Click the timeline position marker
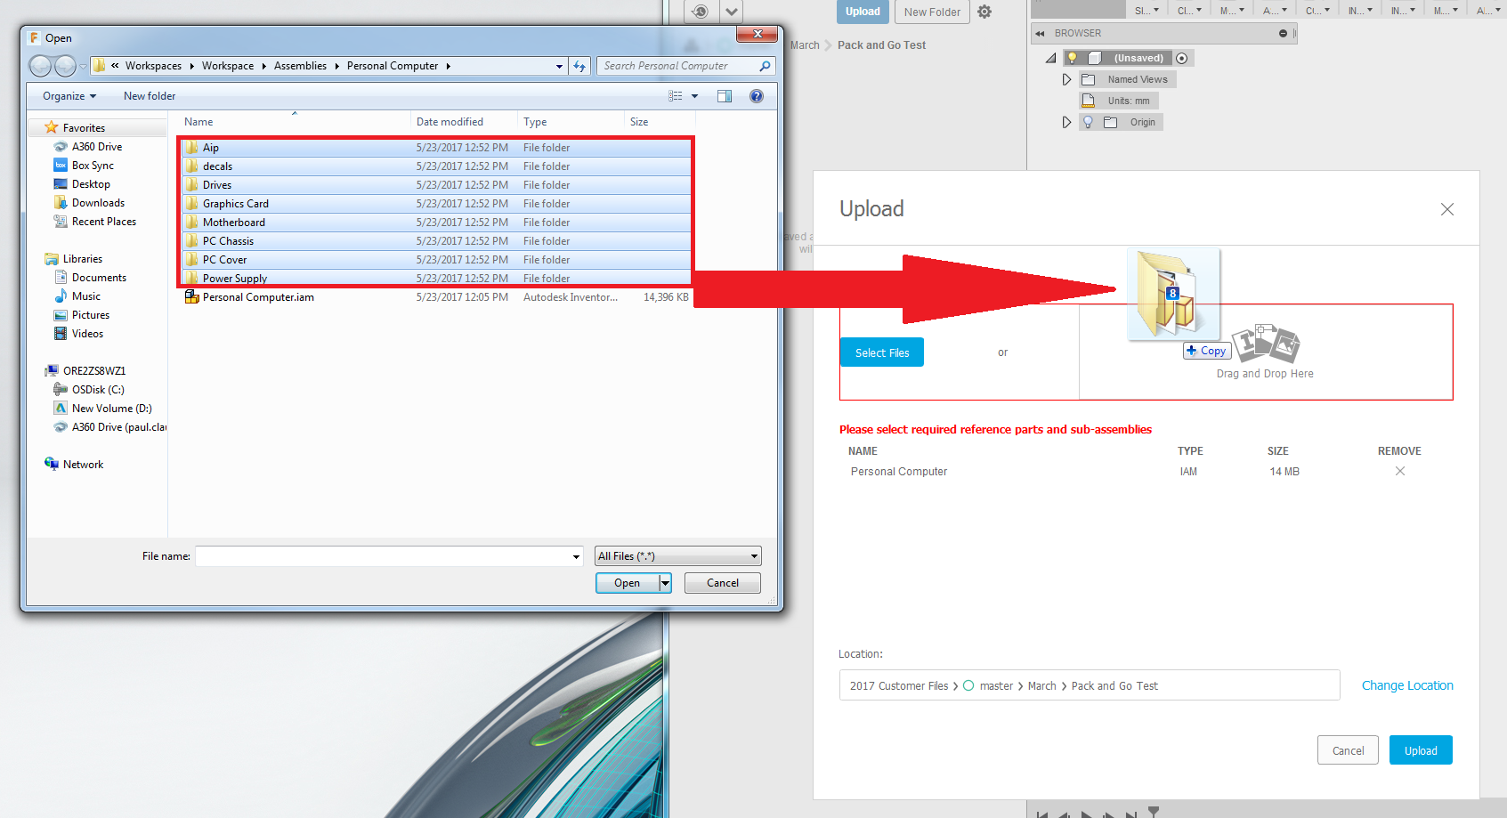This screenshot has height=818, width=1507. pyautogui.click(x=1154, y=812)
